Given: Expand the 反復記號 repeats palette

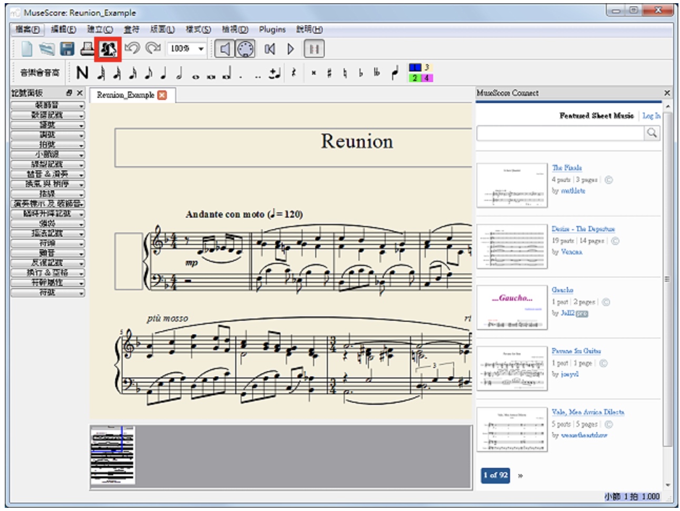Looking at the screenshot, I should pos(48,263).
